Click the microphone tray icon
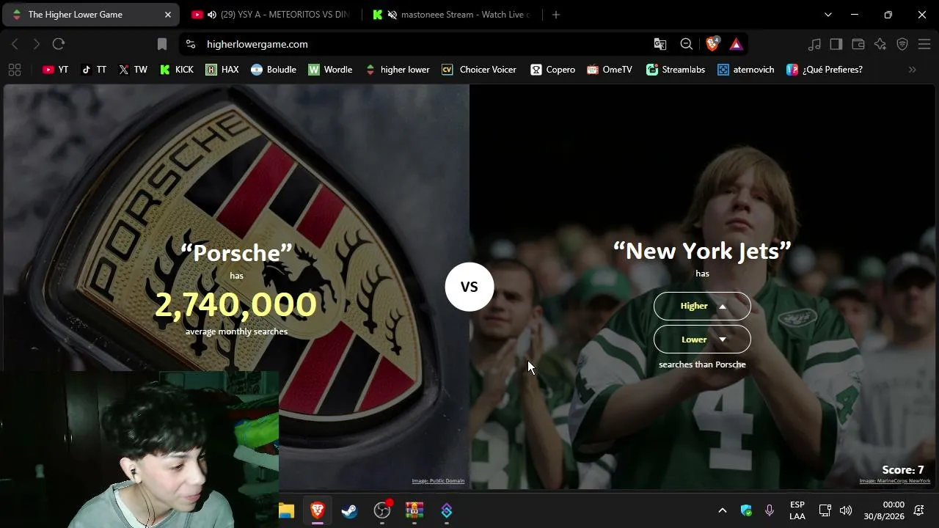Viewport: 939px width, 528px height. [770, 510]
